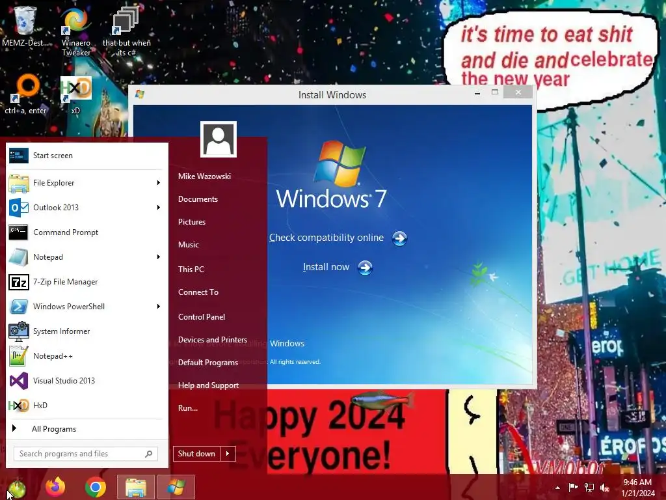Expand Notepad recent files arrow

point(159,257)
